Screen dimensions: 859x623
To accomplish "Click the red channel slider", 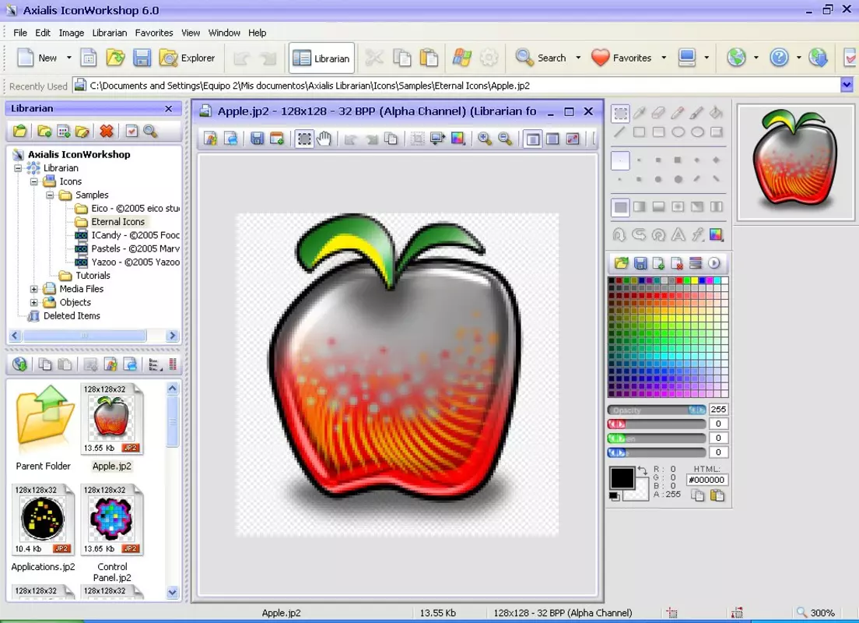I will point(657,424).
